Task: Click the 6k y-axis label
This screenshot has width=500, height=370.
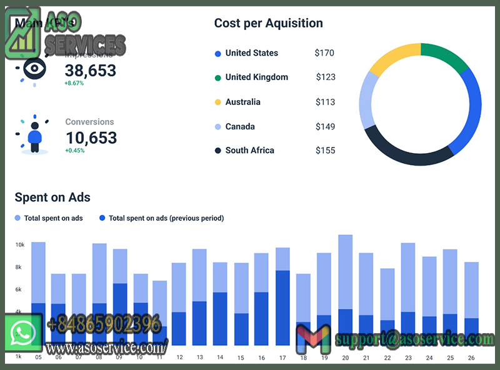Action: pyautogui.click(x=19, y=289)
